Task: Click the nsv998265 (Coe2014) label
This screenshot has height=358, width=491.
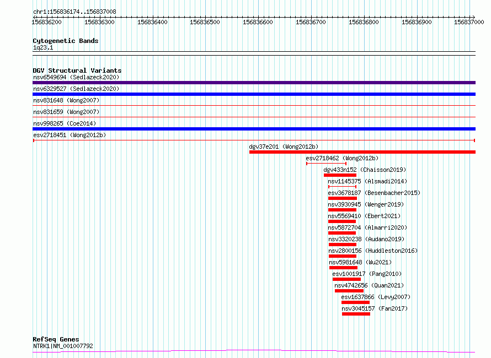Action: tap(65, 123)
